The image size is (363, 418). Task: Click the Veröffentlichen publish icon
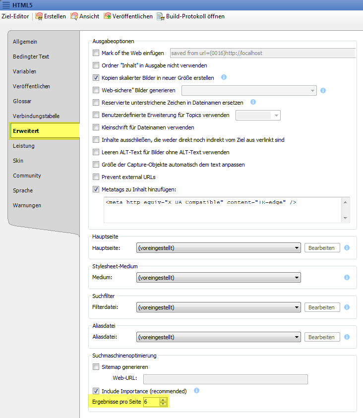coord(108,16)
